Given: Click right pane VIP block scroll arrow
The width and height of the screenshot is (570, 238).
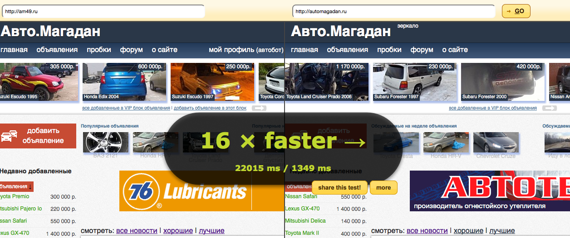Looking at the screenshot, I should (550, 108).
